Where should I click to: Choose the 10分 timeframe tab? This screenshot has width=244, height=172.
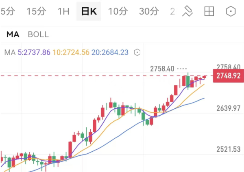click(118, 11)
